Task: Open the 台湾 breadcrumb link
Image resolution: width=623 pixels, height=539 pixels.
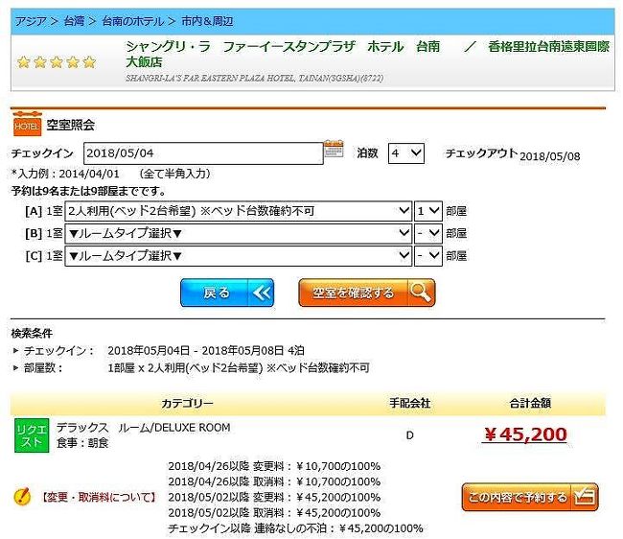Action: click(x=74, y=21)
